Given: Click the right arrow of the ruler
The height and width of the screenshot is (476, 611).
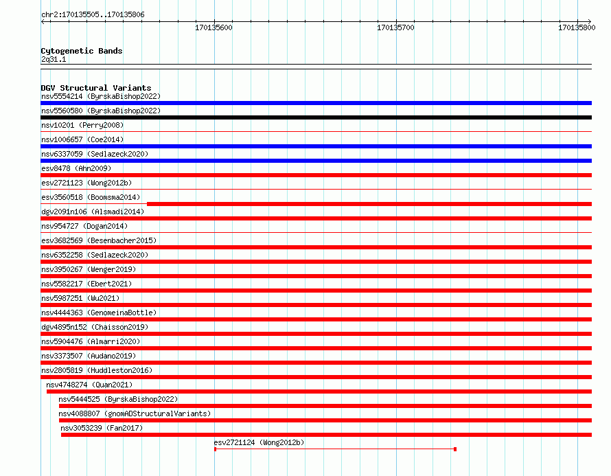Looking at the screenshot, I should point(590,21).
